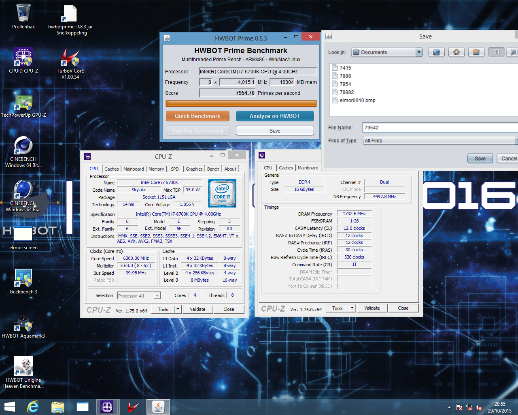Switch to CPU-Z taskbar button
The height and width of the screenshot is (415, 518).
point(107,407)
